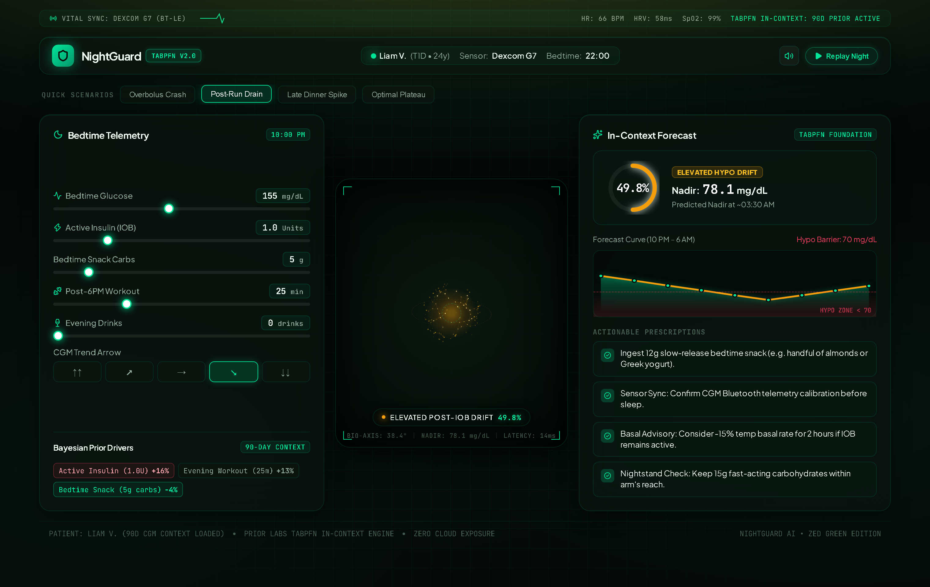Click check icon for almonds snack prescription
The height and width of the screenshot is (587, 930).
click(608, 355)
